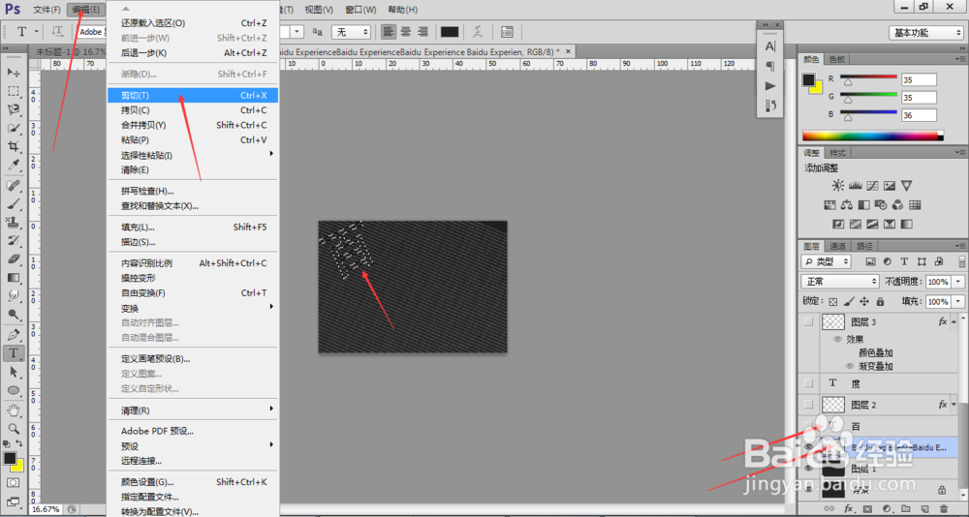Open warp text option
The image size is (969, 517).
tap(478, 32)
